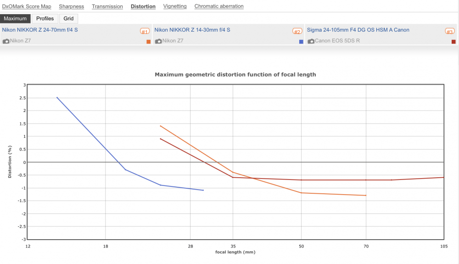459x264 pixels.
Task: Click the blue curve's starting point near 2.5%
Action: 57,97
